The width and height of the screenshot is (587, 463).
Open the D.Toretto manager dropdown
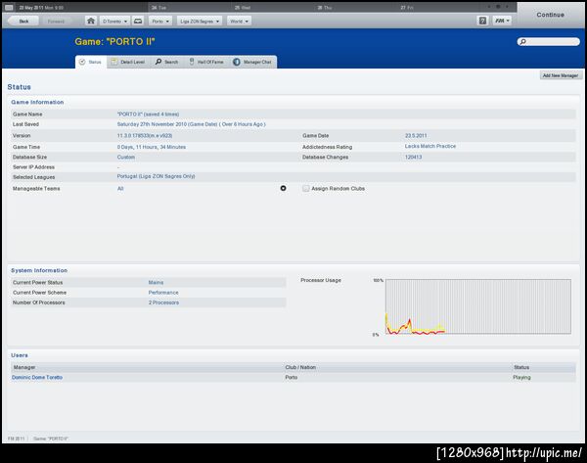(114, 22)
